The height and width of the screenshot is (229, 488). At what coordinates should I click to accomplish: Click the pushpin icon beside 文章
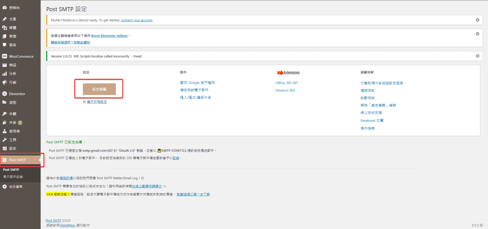5,19
